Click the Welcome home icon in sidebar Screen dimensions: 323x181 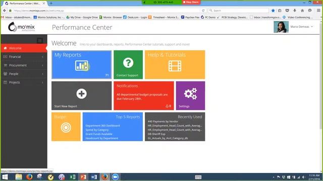coord(5,48)
